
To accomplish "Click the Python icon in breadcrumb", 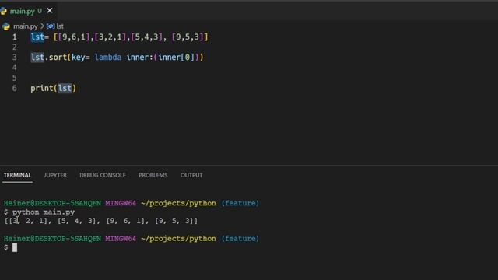I will click(6, 26).
